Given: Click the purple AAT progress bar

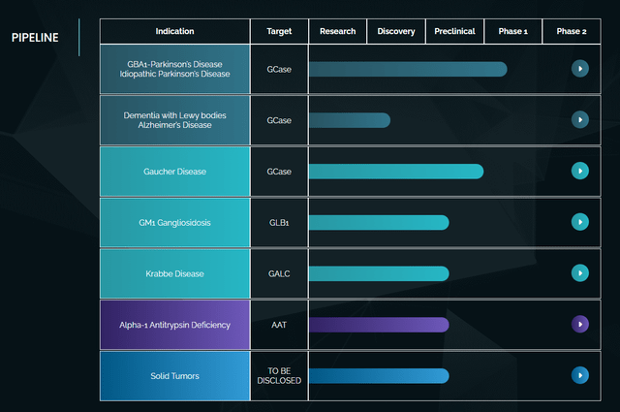Looking at the screenshot, I should point(379,325).
